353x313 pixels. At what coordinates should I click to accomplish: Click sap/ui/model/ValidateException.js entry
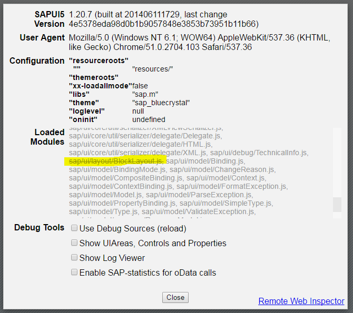(x=199, y=211)
